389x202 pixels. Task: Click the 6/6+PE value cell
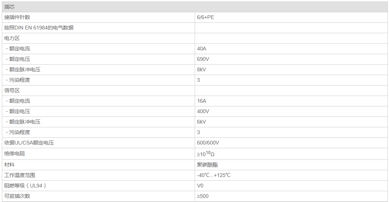(x=206, y=18)
